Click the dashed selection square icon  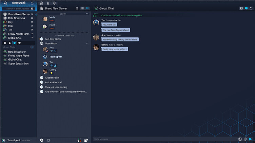coord(48,140)
